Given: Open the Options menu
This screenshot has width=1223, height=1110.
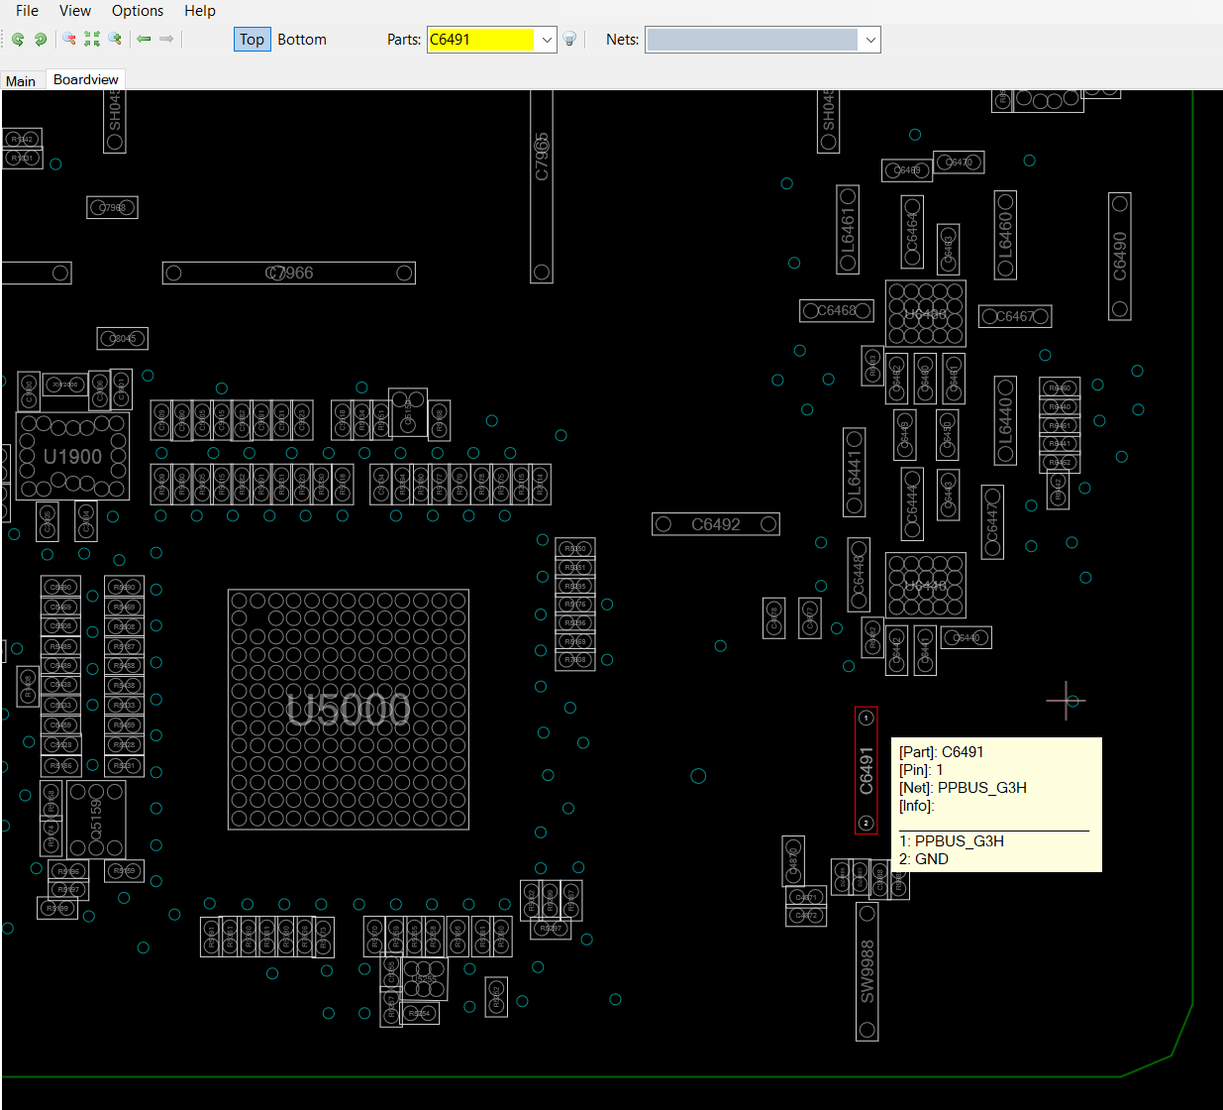Looking at the screenshot, I should click(x=138, y=11).
